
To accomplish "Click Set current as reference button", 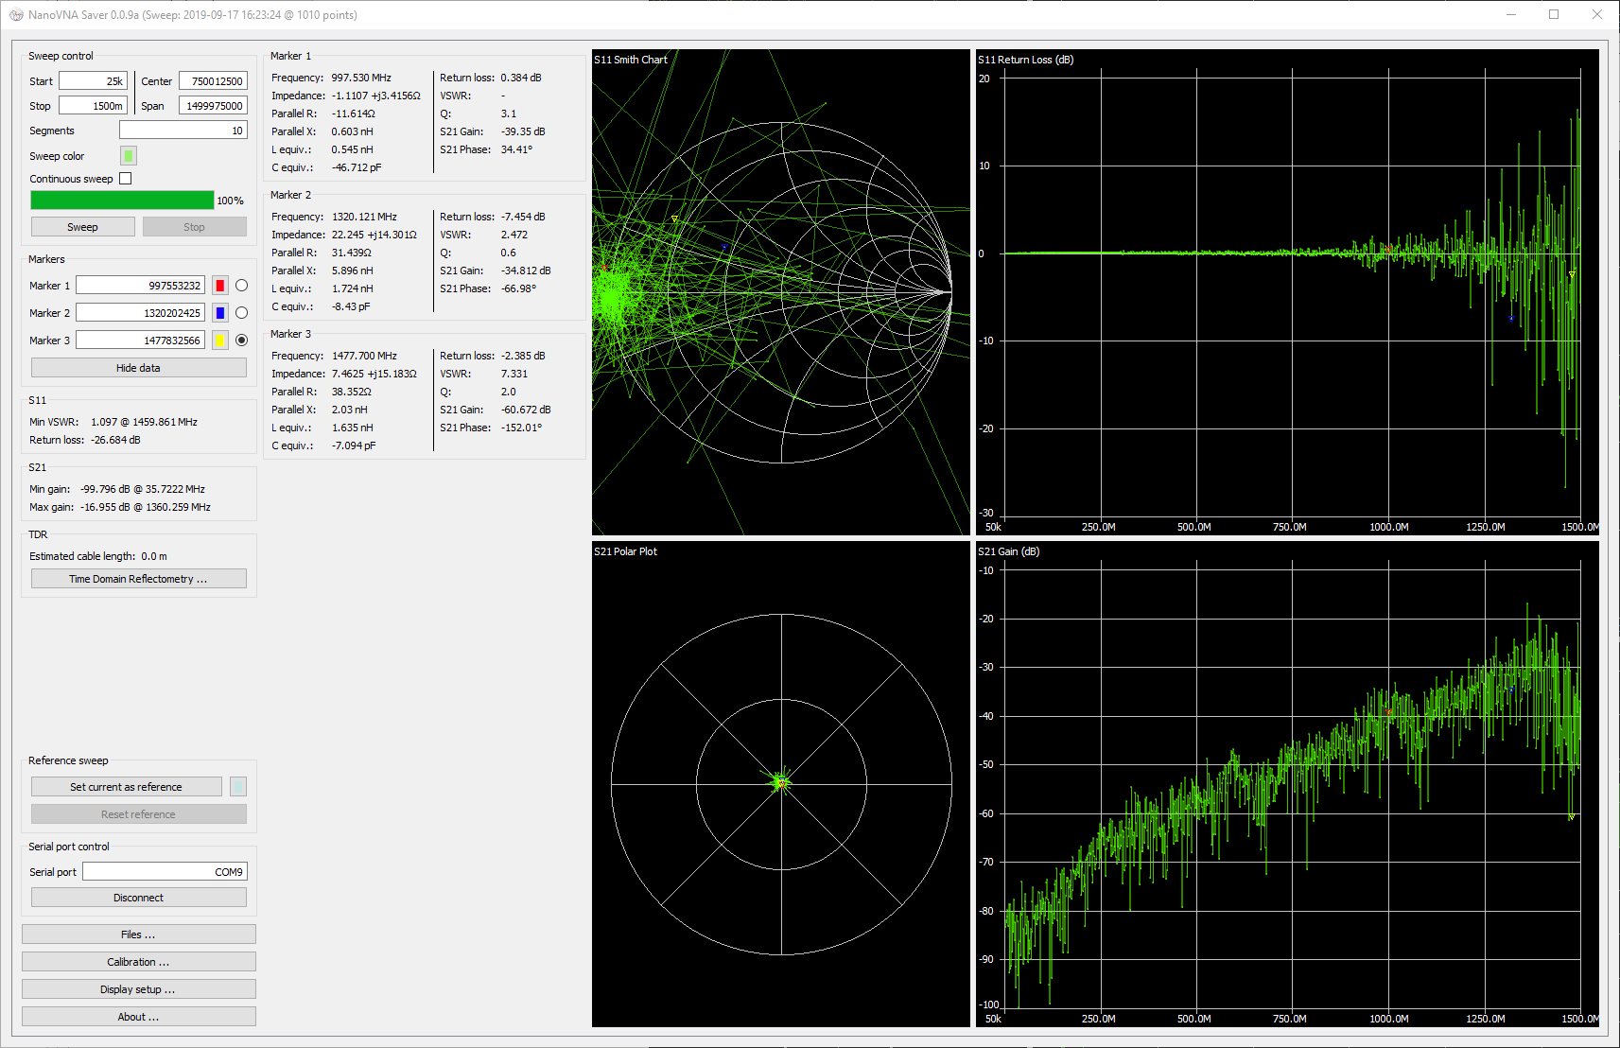I will tap(126, 787).
